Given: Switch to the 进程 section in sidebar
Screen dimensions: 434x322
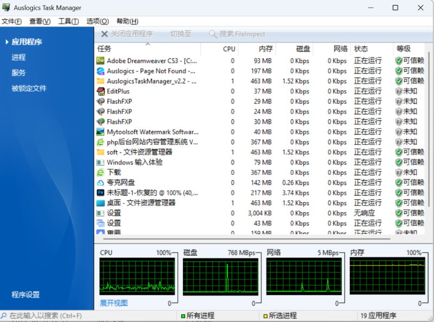Looking at the screenshot, I should click(x=18, y=58).
